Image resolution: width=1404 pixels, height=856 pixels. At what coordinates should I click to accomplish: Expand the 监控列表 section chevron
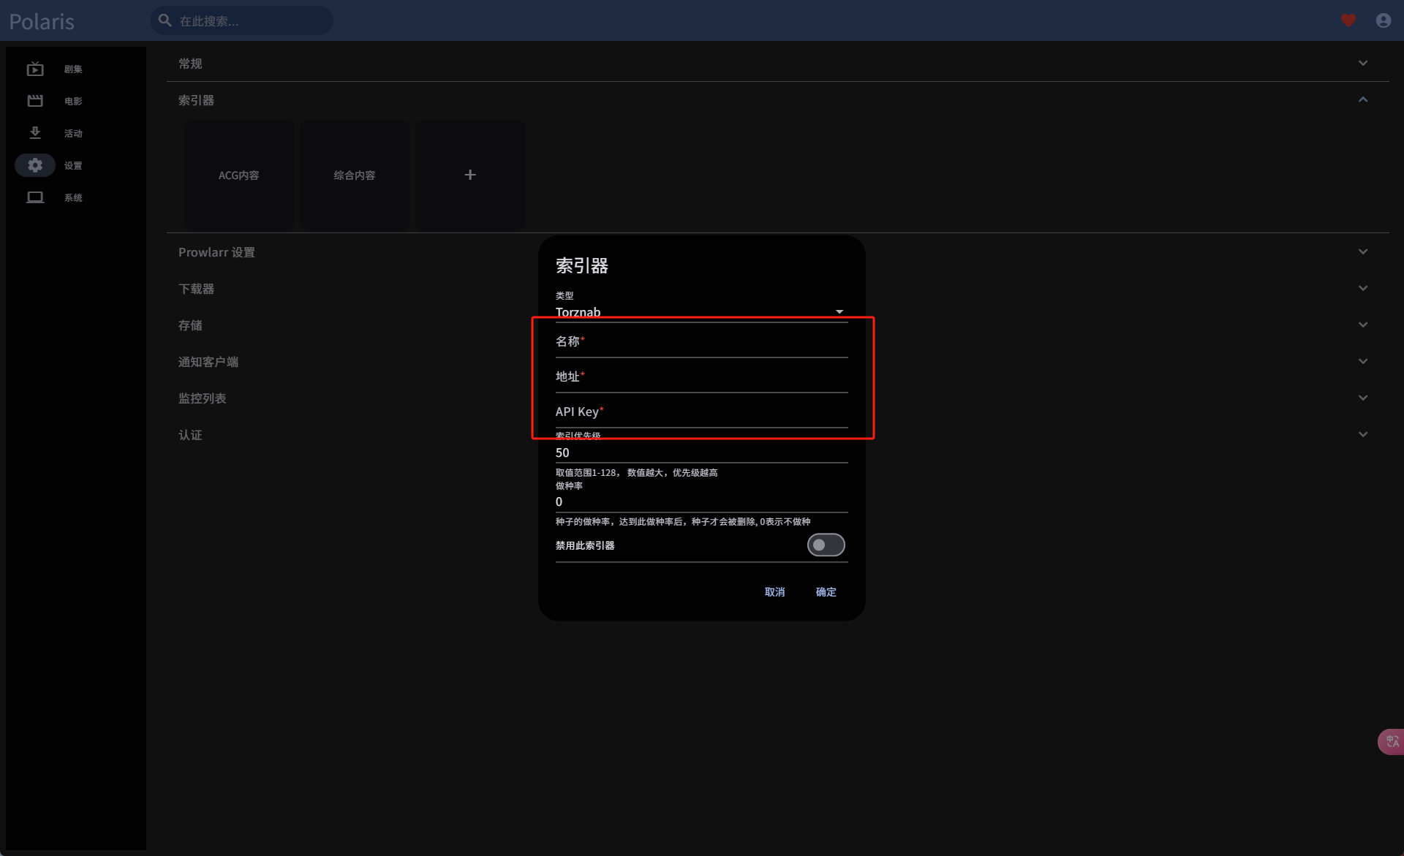point(1363,398)
